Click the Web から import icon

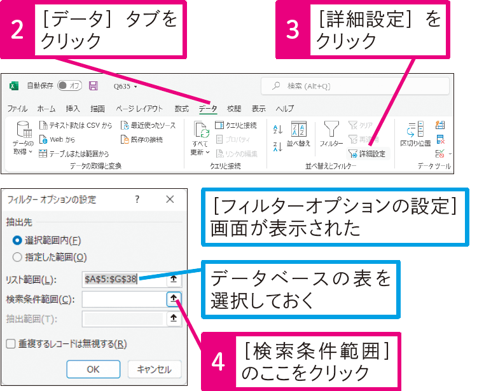[43, 139]
